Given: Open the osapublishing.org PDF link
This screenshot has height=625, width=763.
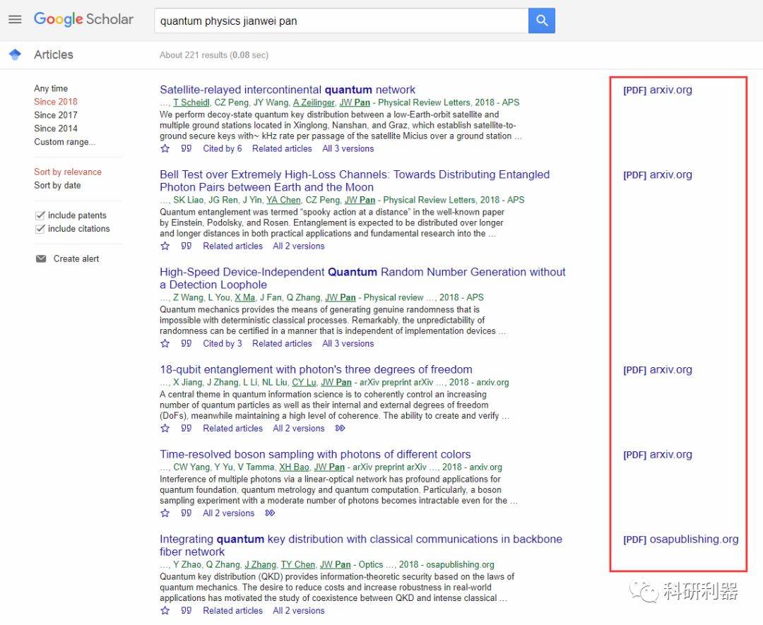Looking at the screenshot, I should click(x=680, y=539).
